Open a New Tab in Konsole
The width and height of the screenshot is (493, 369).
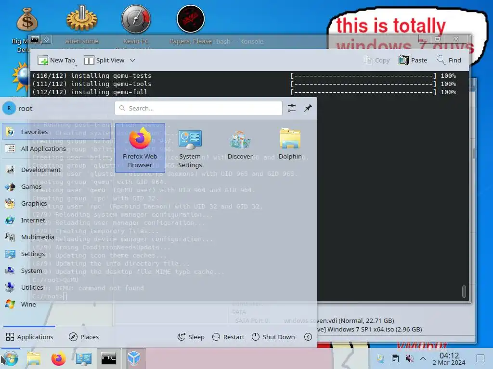coord(56,60)
